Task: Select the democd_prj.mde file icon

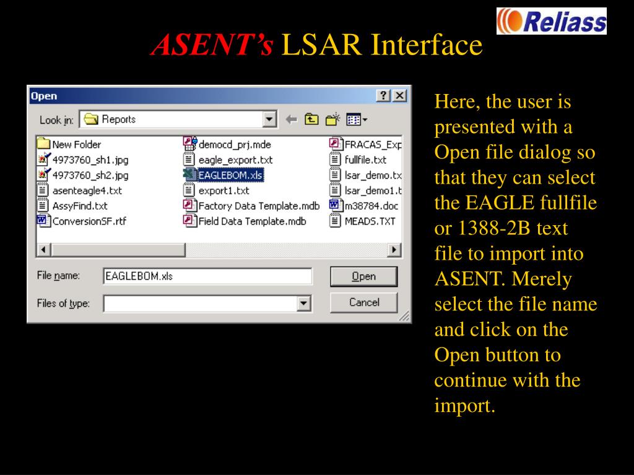Action: [190, 144]
